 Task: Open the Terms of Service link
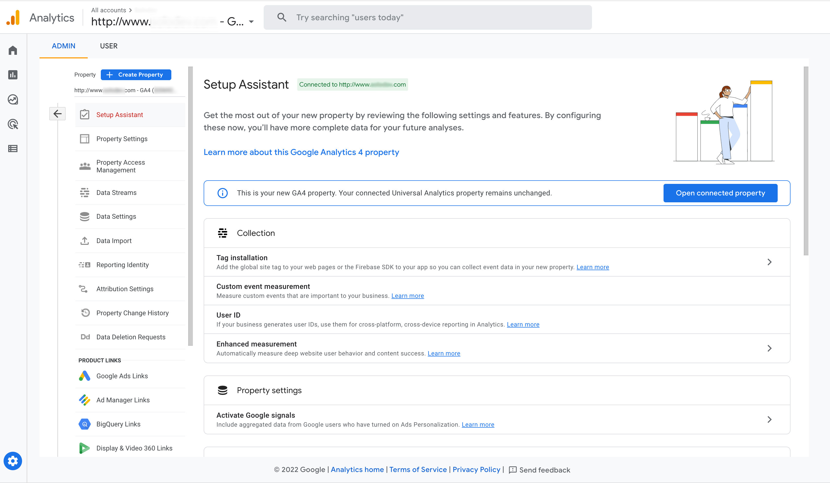tap(418, 469)
